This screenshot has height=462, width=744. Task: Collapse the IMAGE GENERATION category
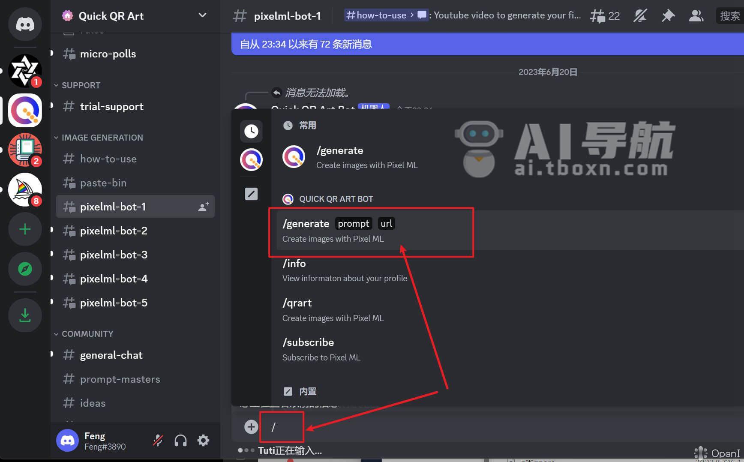[102, 138]
